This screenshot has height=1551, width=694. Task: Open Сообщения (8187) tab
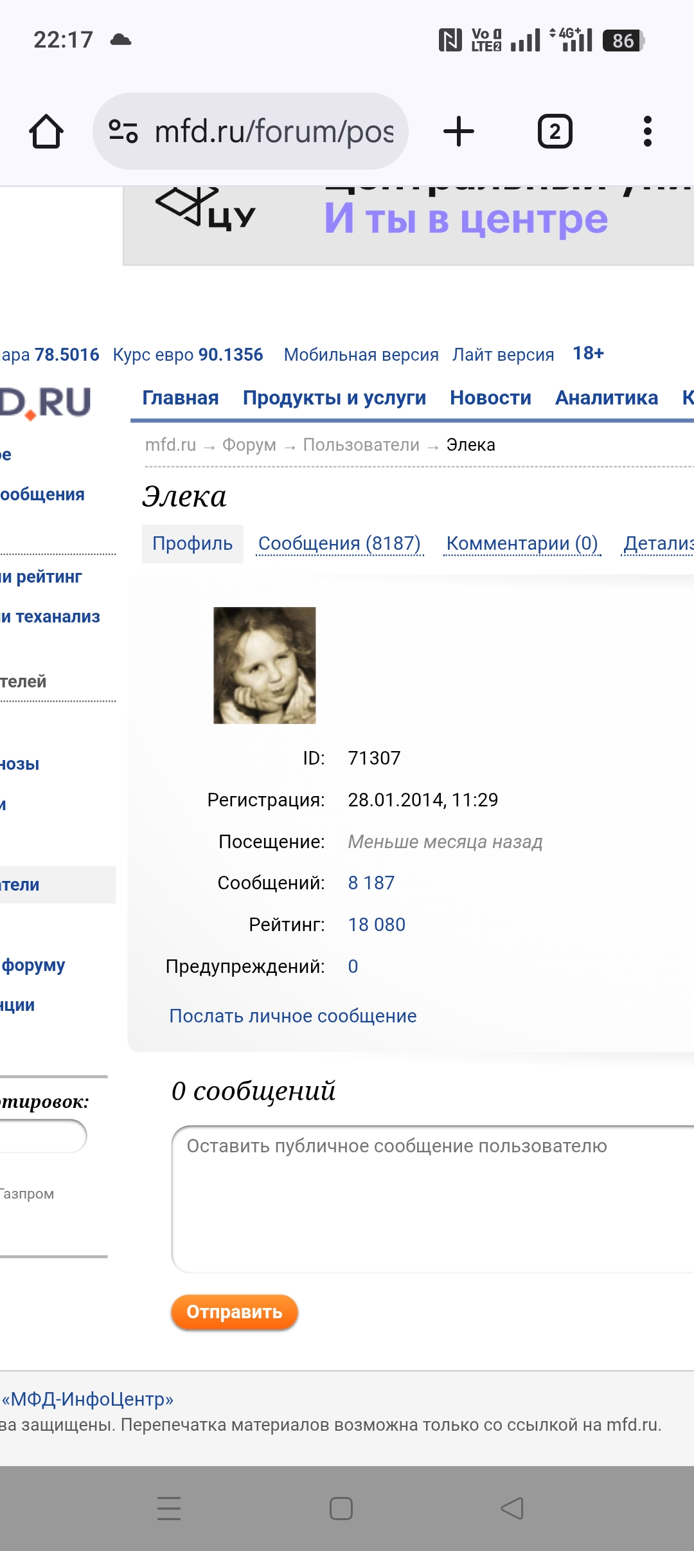click(339, 543)
